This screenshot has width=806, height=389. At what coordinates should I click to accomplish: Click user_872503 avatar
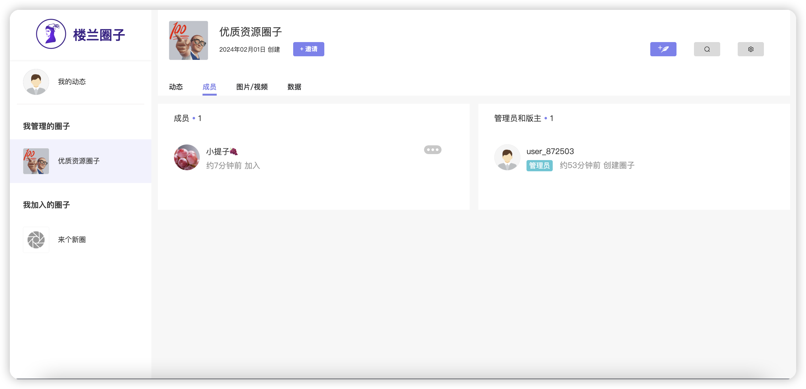coord(507,157)
